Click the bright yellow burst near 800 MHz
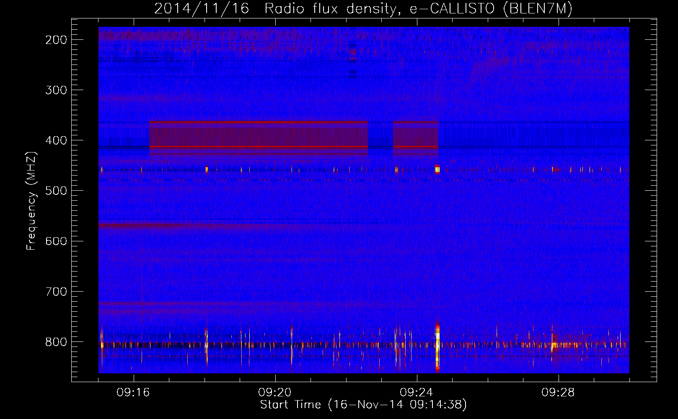Viewport: 678px width, 419px height. tap(437, 347)
